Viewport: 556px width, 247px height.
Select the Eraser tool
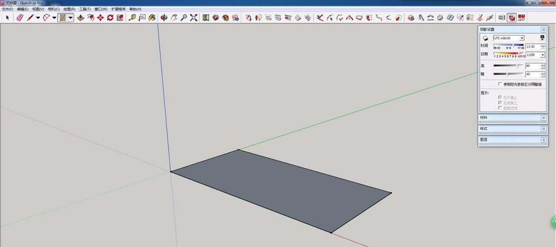point(20,18)
